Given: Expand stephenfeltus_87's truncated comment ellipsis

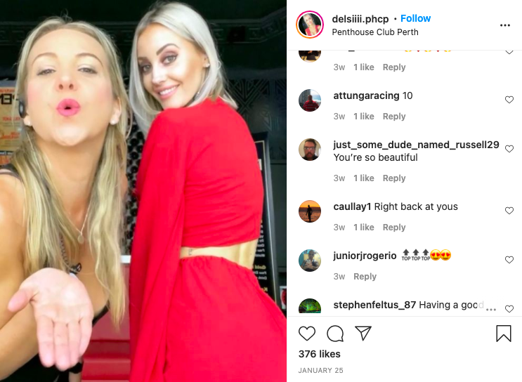Looking at the screenshot, I should pos(491,309).
